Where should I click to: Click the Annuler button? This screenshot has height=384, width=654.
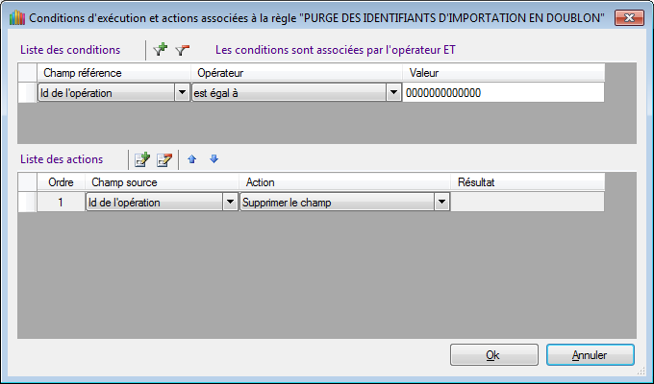tap(591, 355)
